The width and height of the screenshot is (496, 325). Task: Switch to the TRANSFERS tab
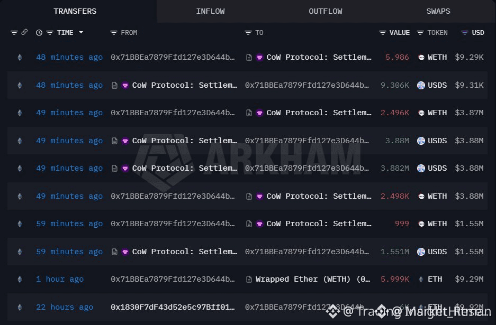click(75, 12)
